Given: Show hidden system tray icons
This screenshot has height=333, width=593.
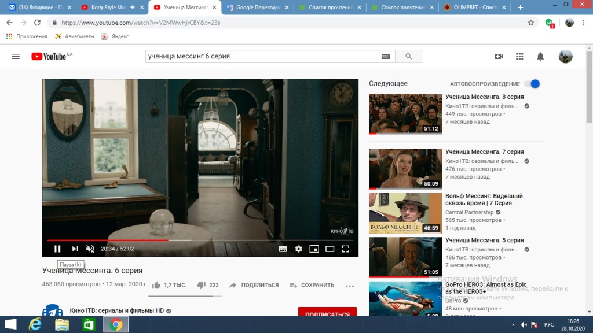Looking at the screenshot, I should tap(513, 325).
